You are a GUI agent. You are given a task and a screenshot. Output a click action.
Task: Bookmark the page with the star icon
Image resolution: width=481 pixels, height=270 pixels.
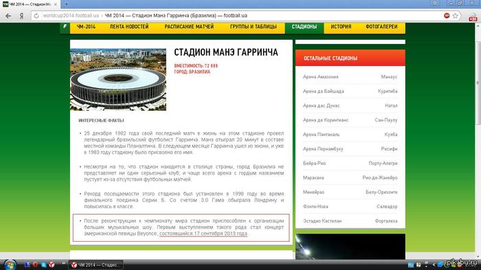tap(455, 16)
